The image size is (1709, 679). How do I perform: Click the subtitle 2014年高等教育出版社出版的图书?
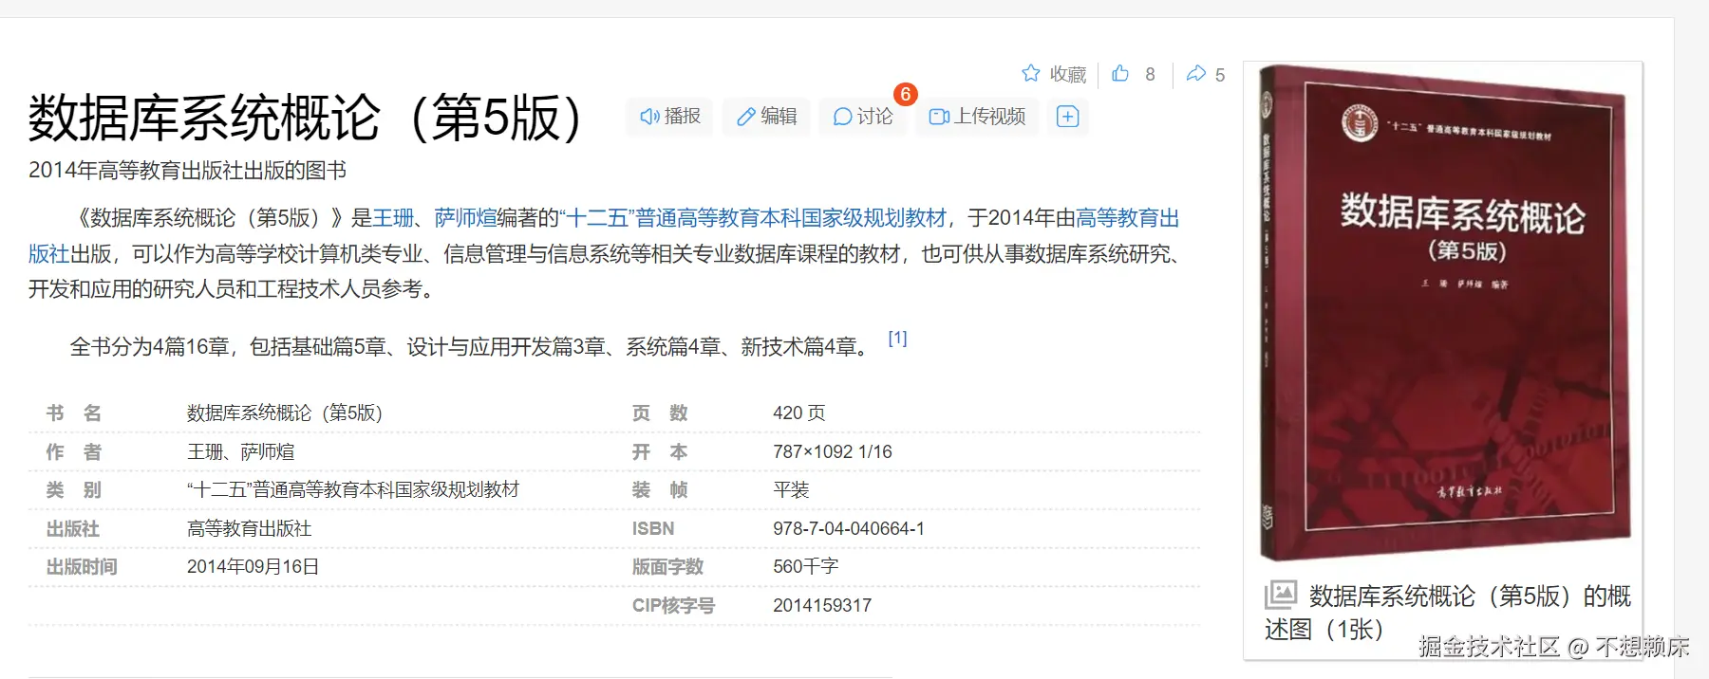coord(187,171)
